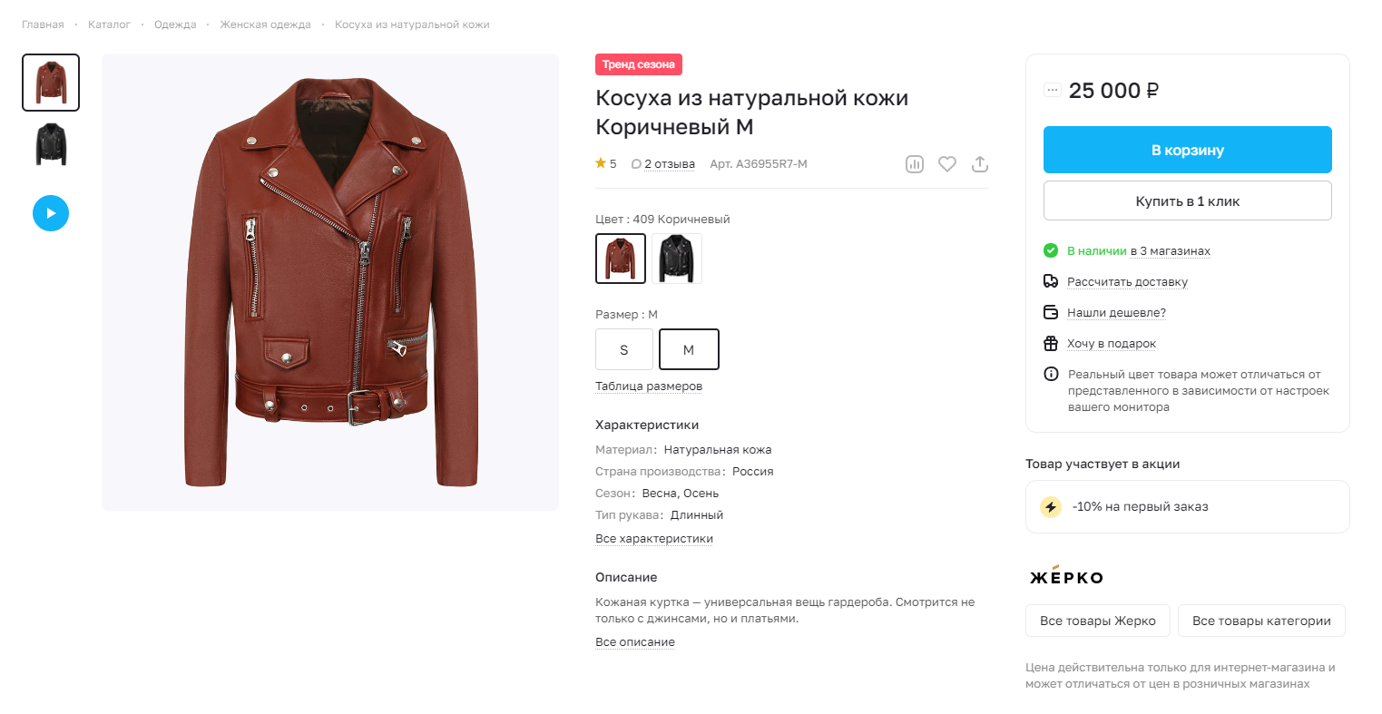Open the size chart (Таблица размеров)
Image resolution: width=1382 pixels, height=714 pixels.
(x=649, y=386)
